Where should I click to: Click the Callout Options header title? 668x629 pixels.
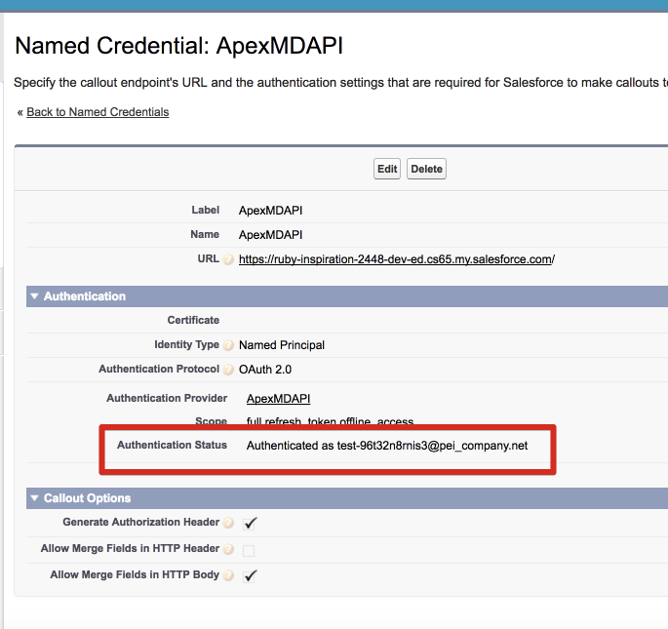point(88,497)
